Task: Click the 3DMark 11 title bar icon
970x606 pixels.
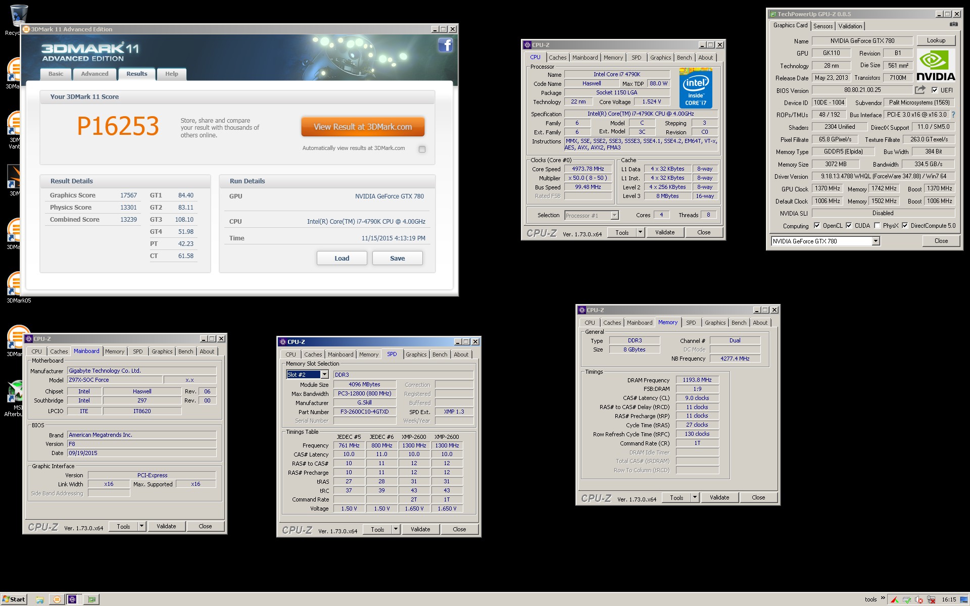Action: point(26,29)
